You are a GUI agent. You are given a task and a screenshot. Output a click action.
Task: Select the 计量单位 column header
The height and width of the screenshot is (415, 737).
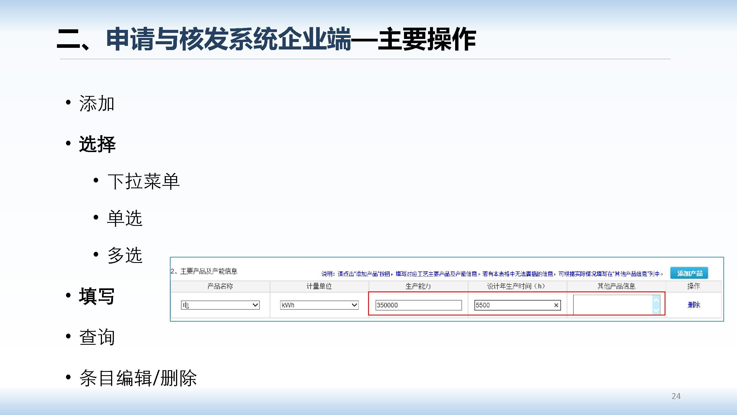(319, 286)
